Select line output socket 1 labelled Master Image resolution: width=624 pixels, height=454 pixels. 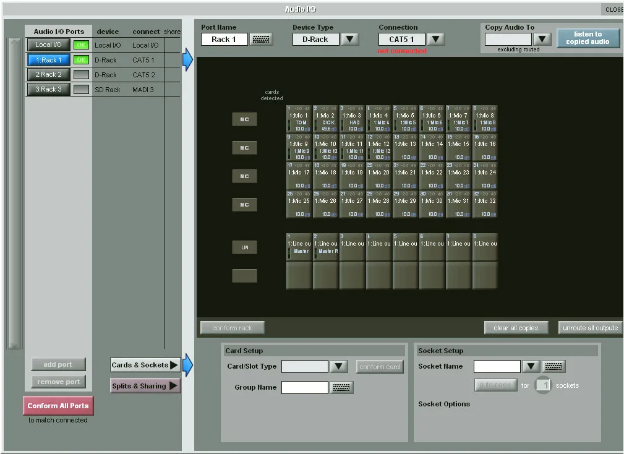[x=299, y=247]
